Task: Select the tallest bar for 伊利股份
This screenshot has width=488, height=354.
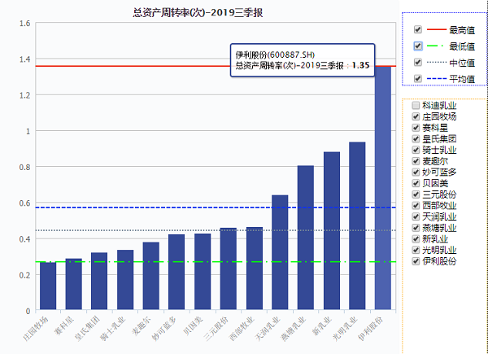Action: pos(382,189)
